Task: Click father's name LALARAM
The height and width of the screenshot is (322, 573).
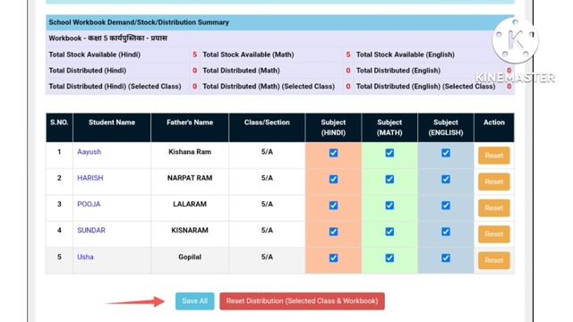Action: tap(190, 204)
